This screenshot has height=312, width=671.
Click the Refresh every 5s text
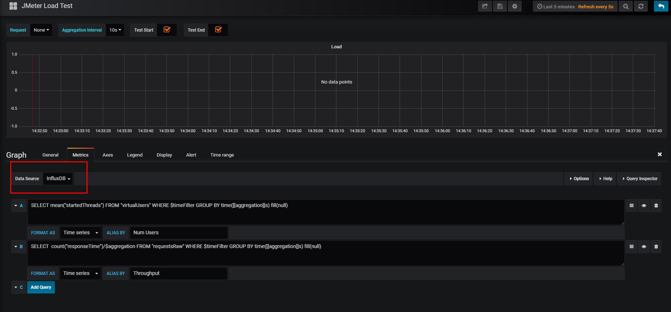pos(595,7)
